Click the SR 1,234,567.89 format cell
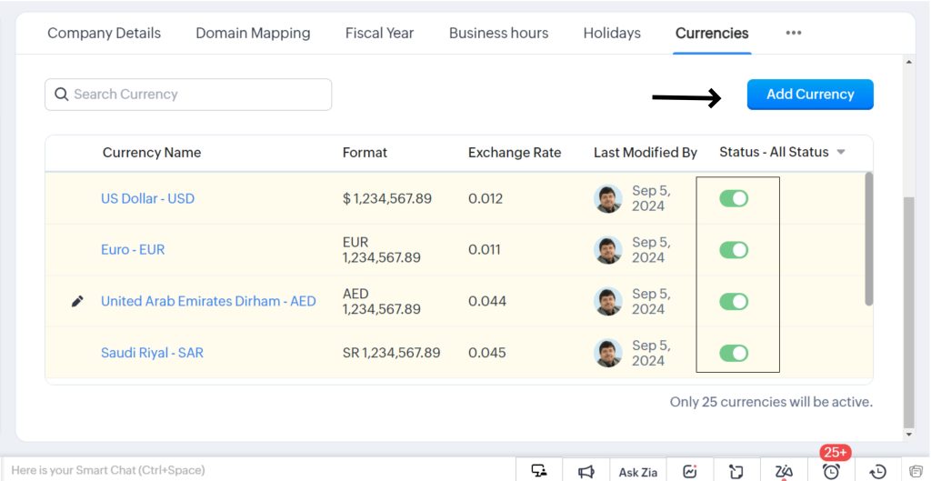 click(391, 353)
